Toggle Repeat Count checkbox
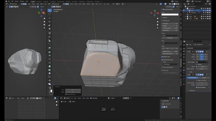The height and width of the screenshot is (121, 216). [162, 57]
